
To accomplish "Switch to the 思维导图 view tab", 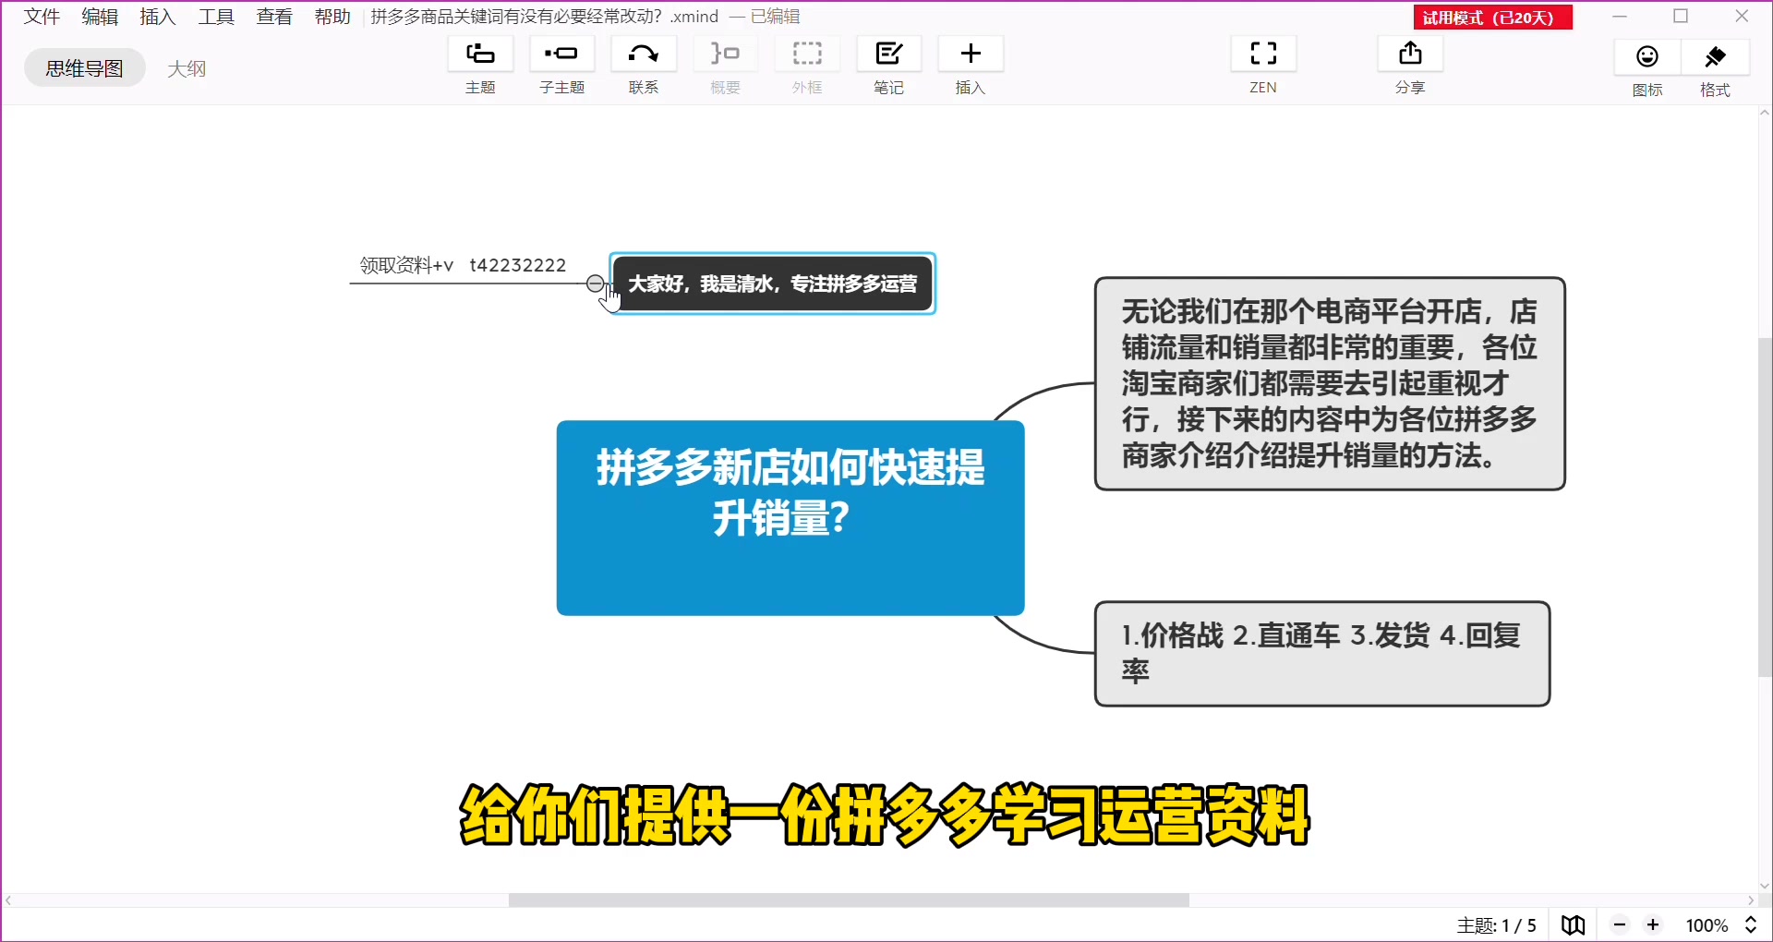I will (x=85, y=67).
